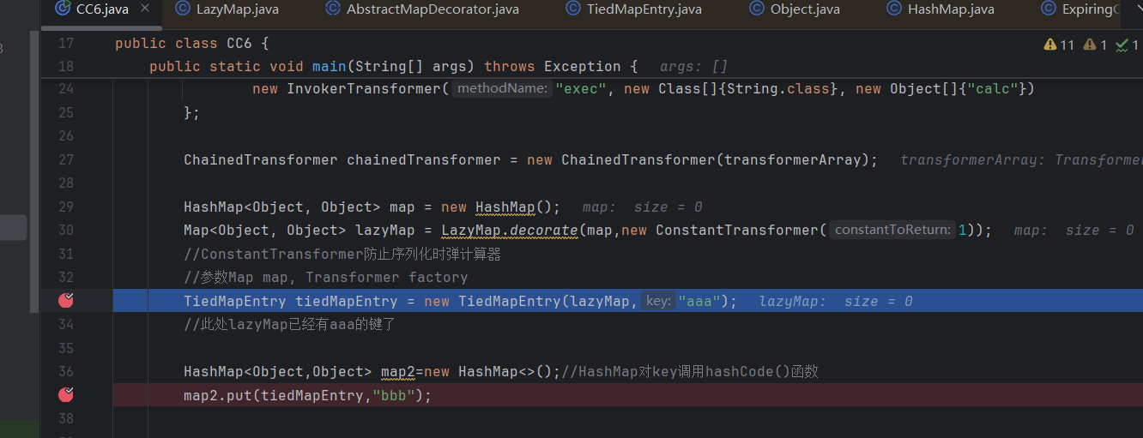The width and height of the screenshot is (1143, 438).
Task: Click the AbstractMapDecorator.java class icon
Action: 333,9
